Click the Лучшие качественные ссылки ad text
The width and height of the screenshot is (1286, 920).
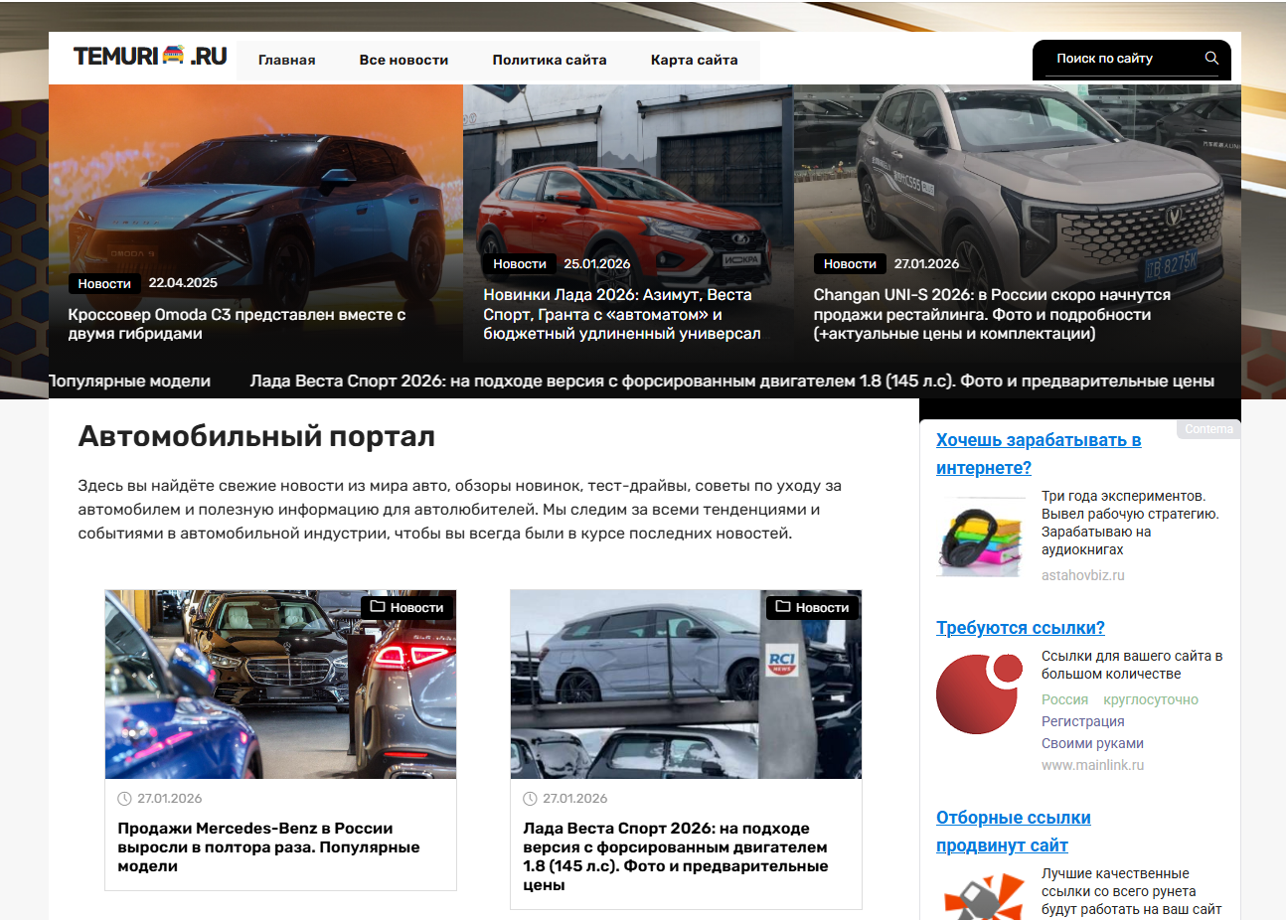(x=1132, y=891)
